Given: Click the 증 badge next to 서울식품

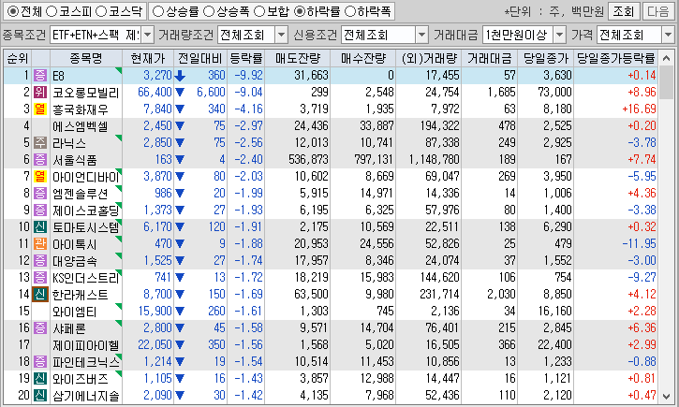Looking at the screenshot, I should click(40, 160).
